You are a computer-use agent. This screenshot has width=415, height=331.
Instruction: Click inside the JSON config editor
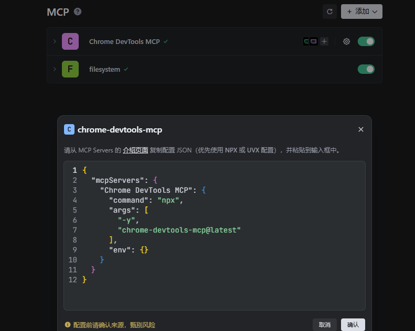tap(215, 236)
